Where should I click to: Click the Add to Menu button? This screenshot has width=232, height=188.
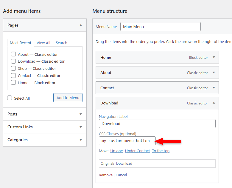[x=68, y=98]
